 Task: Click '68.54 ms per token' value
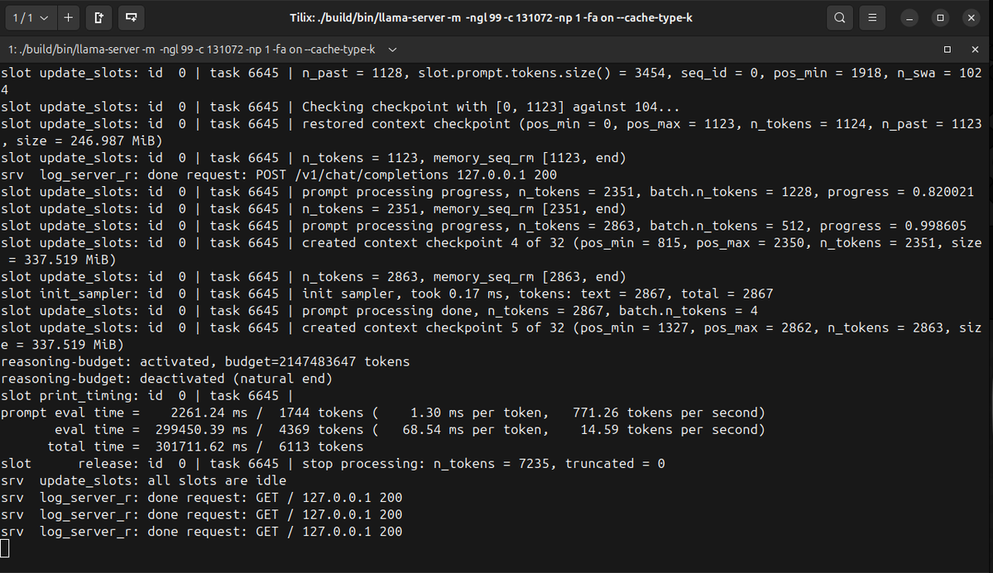(473, 429)
